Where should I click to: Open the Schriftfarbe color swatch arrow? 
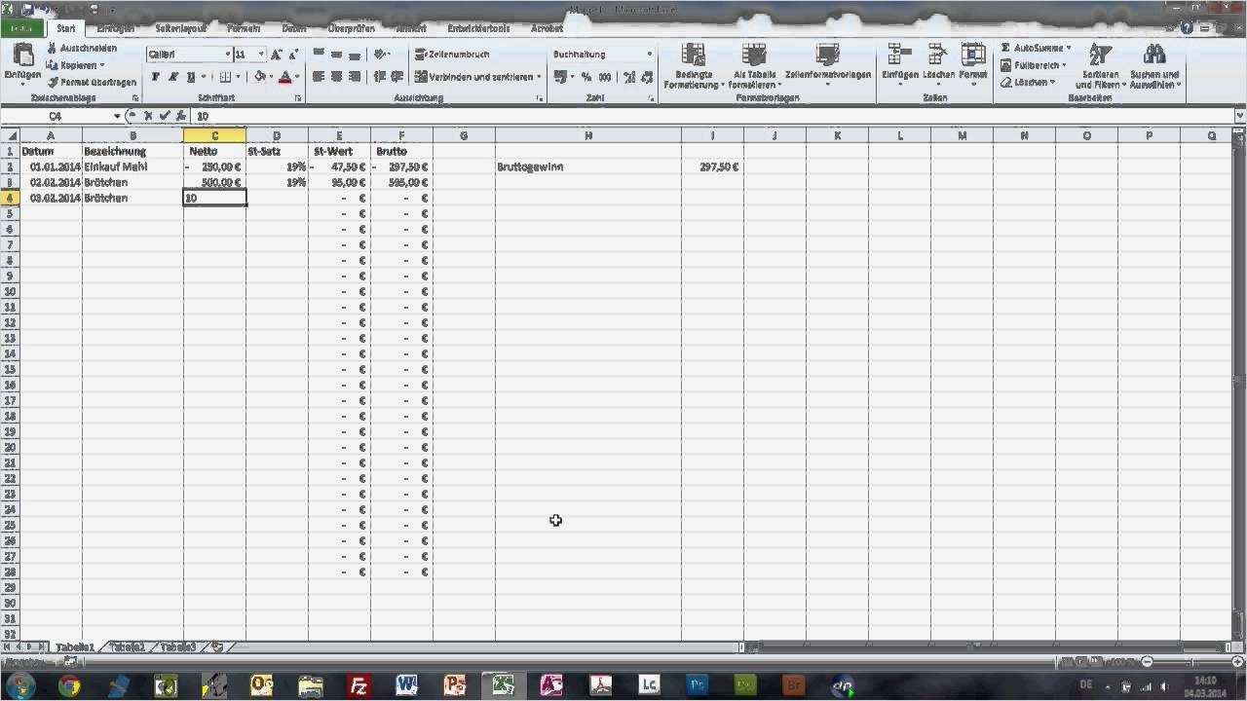pos(297,76)
